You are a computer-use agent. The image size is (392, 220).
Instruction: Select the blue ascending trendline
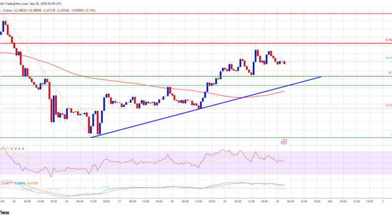(x=206, y=107)
